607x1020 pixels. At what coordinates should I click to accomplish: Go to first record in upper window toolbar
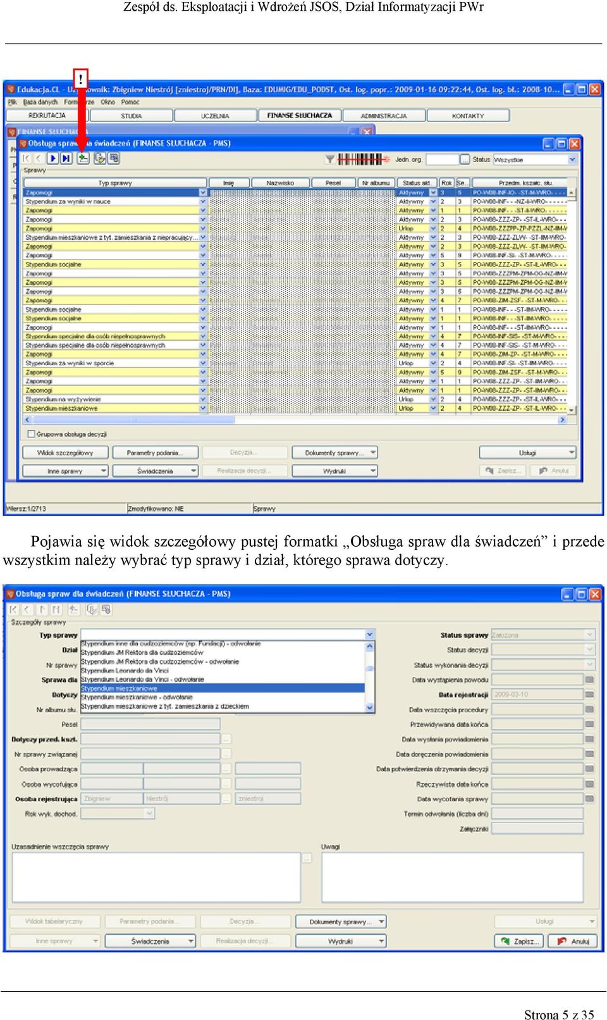click(26, 159)
